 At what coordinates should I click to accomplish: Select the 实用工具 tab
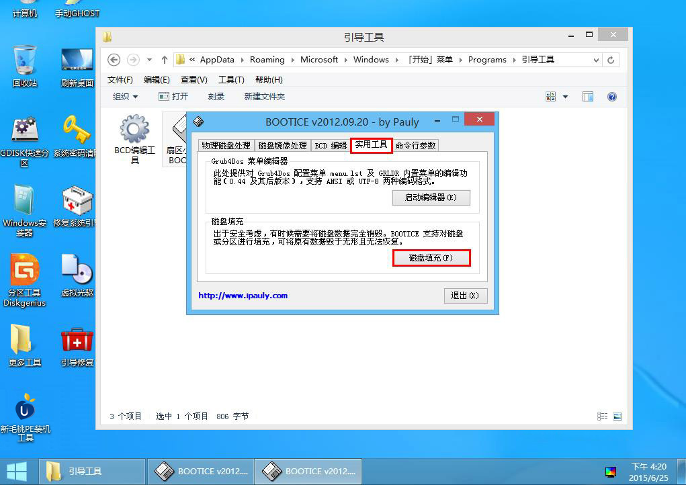[371, 144]
